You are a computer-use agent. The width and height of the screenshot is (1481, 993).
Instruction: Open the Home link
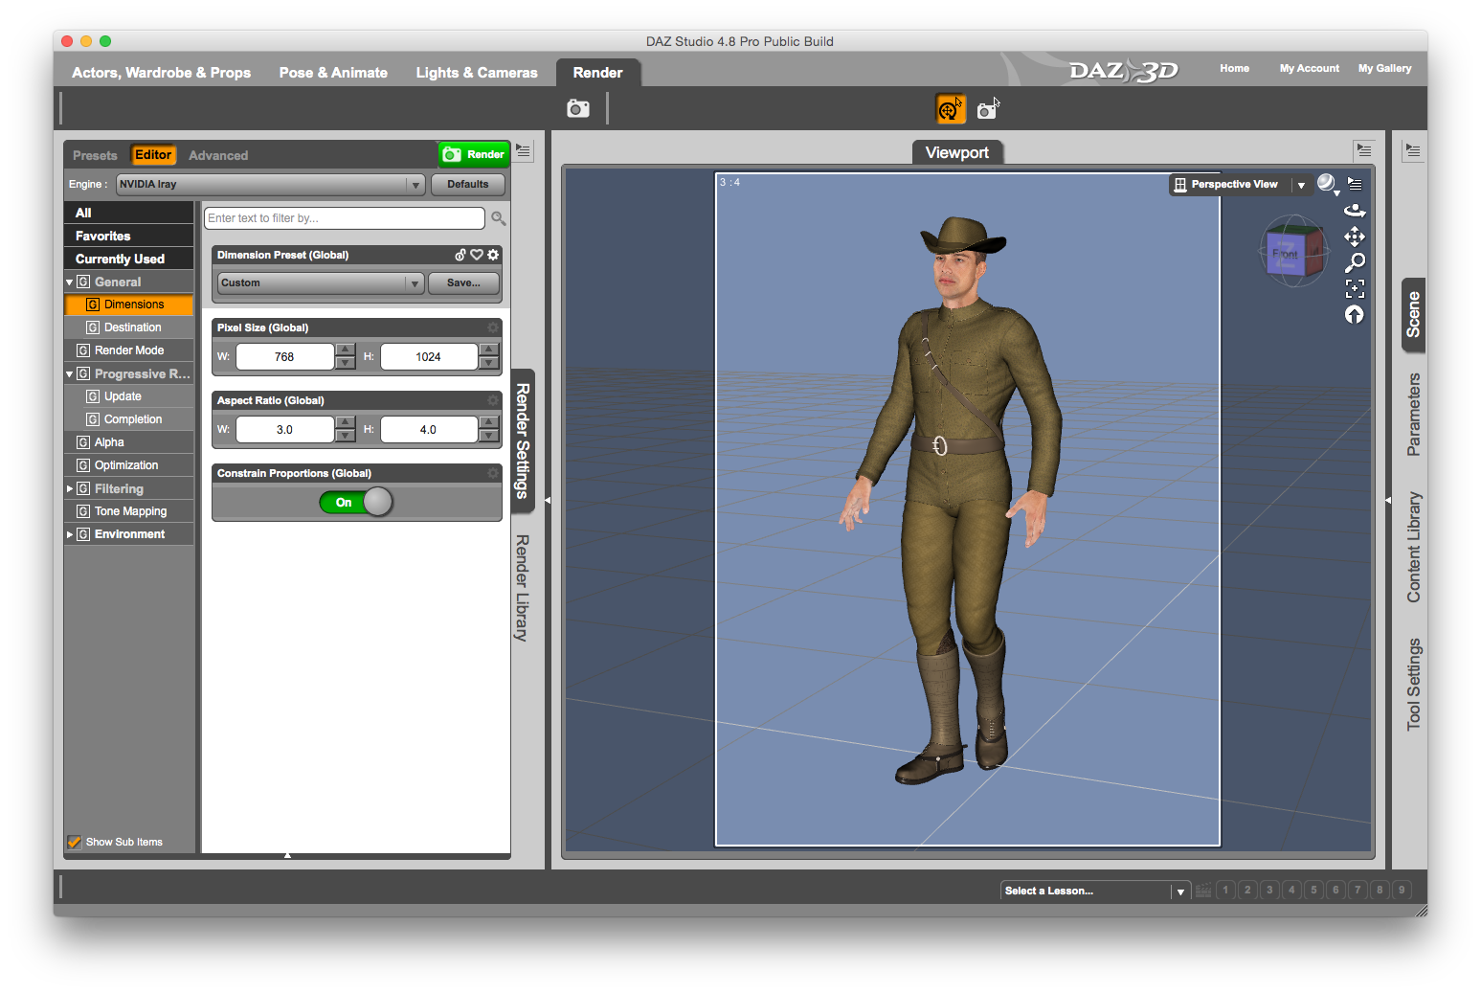[1234, 68]
